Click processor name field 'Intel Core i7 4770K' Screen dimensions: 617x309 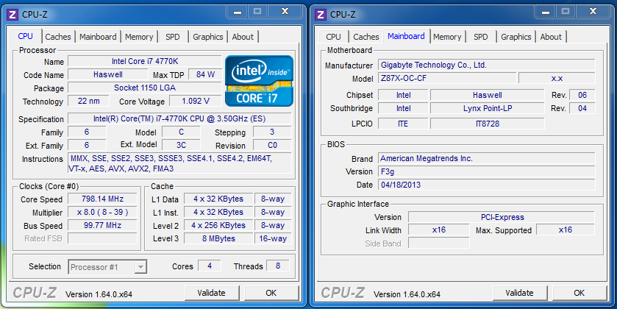(145, 61)
